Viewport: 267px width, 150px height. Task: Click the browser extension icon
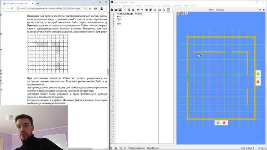point(96,8)
